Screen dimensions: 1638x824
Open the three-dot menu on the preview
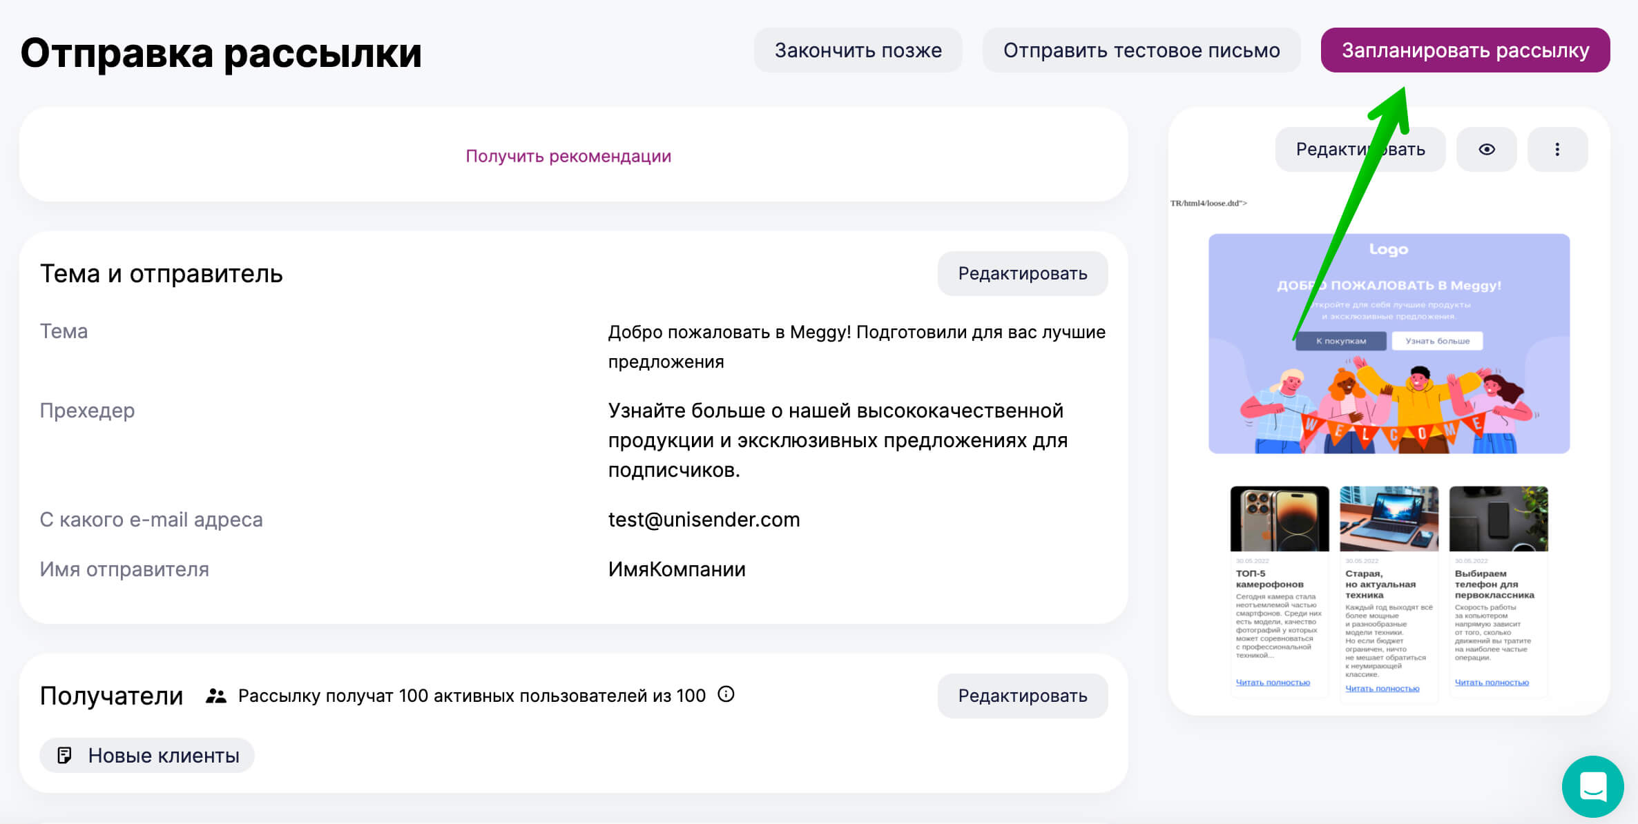1557,149
